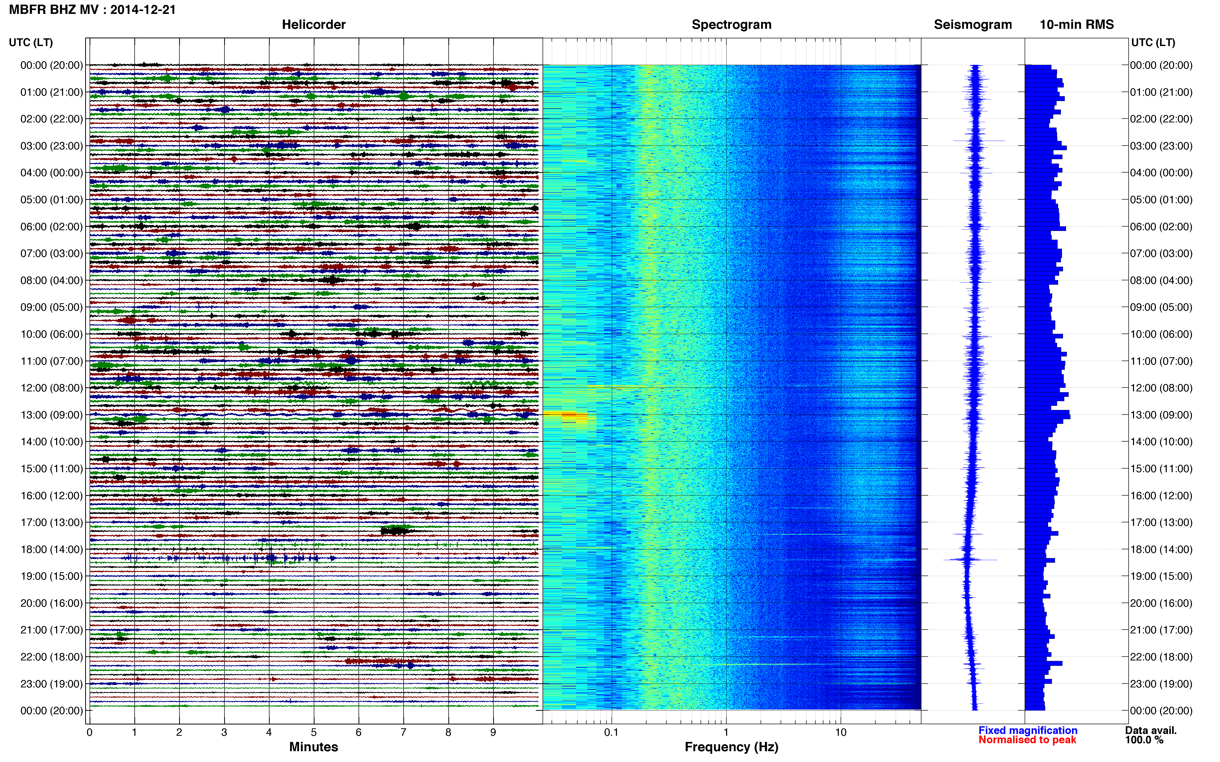This screenshot has width=1220, height=762.
Task: Click right time label '15:00 (11:00)'
Action: [1161, 469]
